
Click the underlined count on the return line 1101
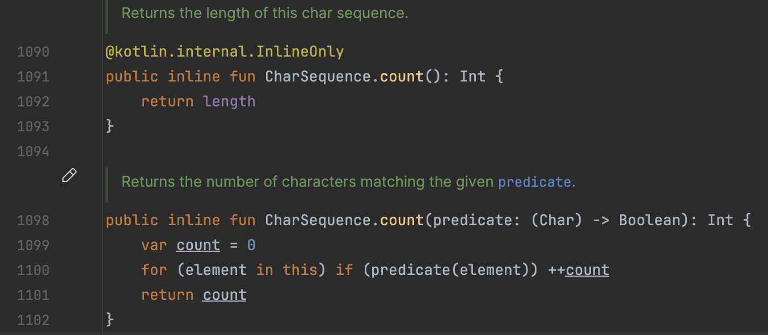pyautogui.click(x=225, y=295)
